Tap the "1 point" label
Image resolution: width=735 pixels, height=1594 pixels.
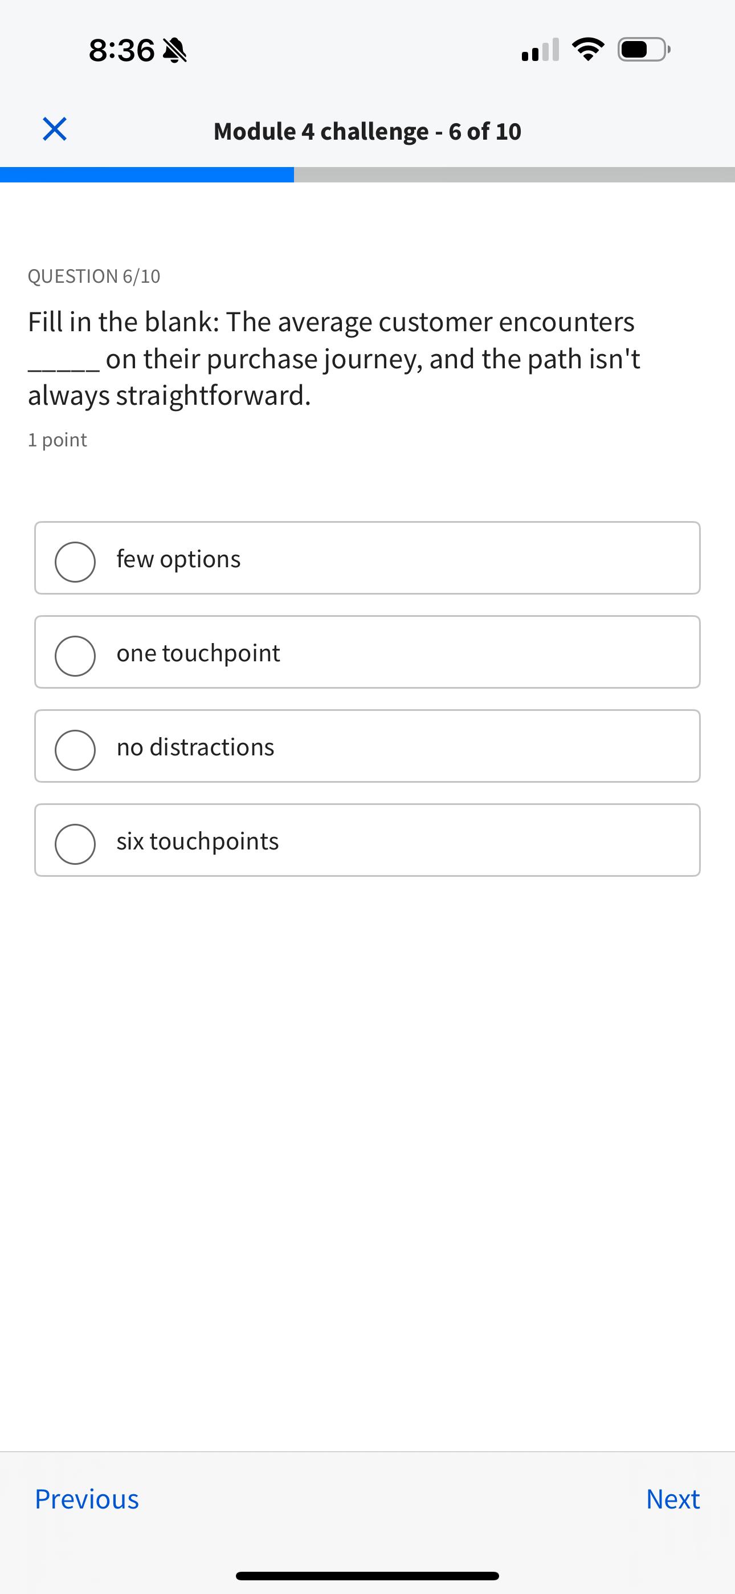point(58,440)
